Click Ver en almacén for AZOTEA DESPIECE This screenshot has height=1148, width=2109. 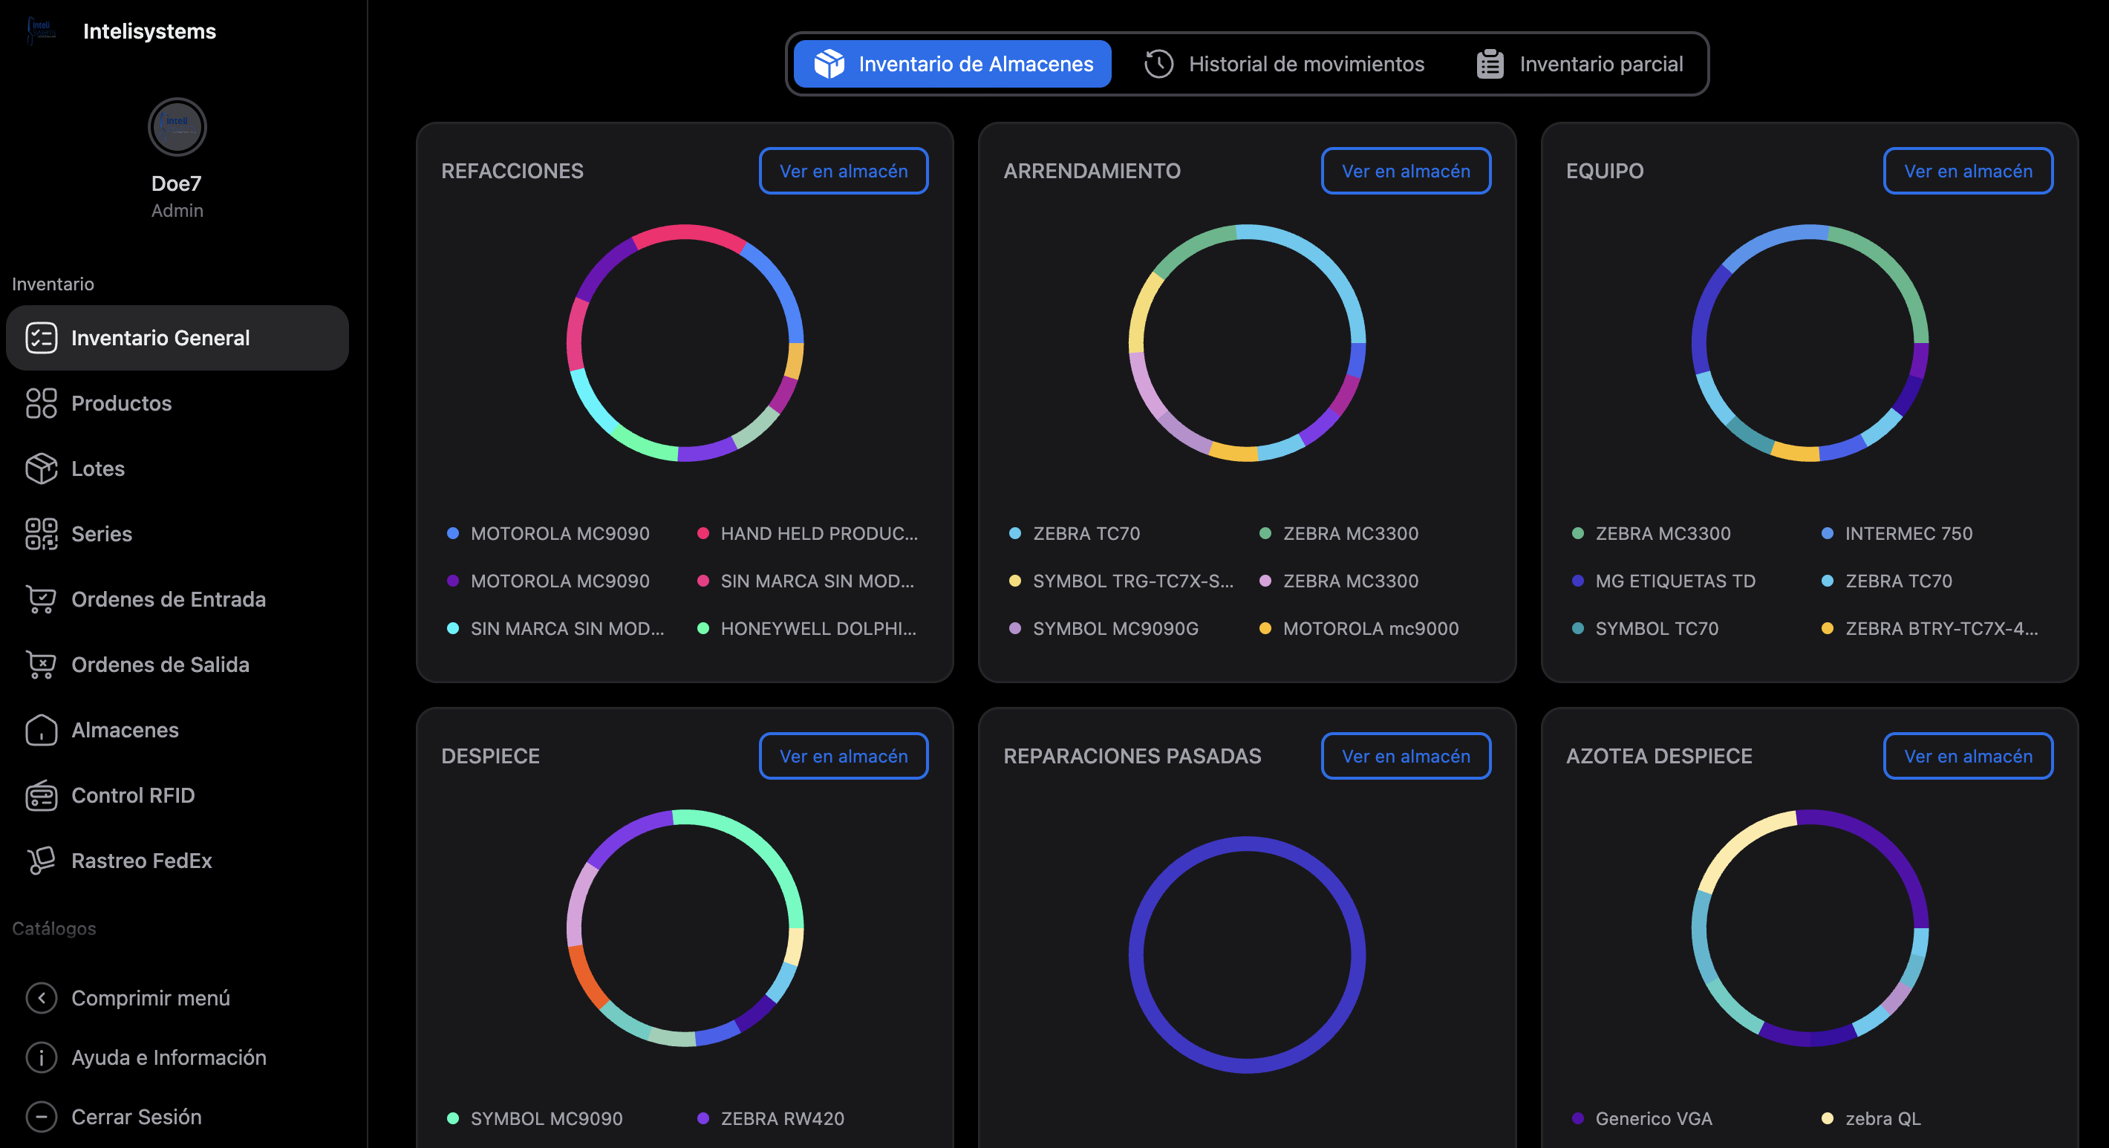coord(1968,756)
